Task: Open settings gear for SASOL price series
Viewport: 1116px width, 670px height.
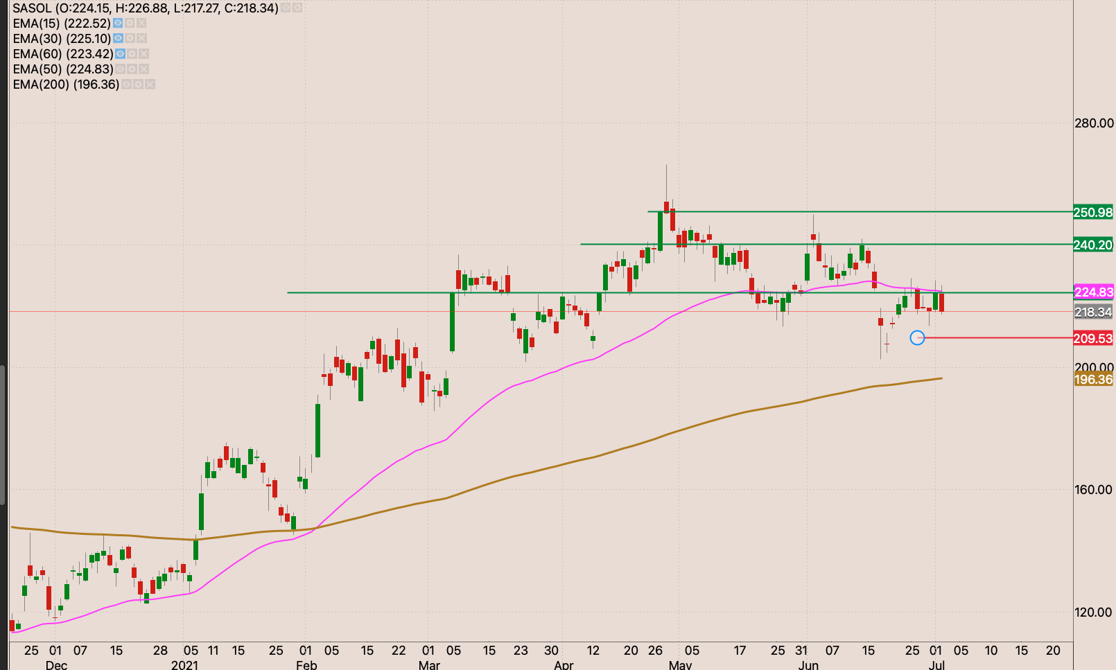Action: pos(297,8)
